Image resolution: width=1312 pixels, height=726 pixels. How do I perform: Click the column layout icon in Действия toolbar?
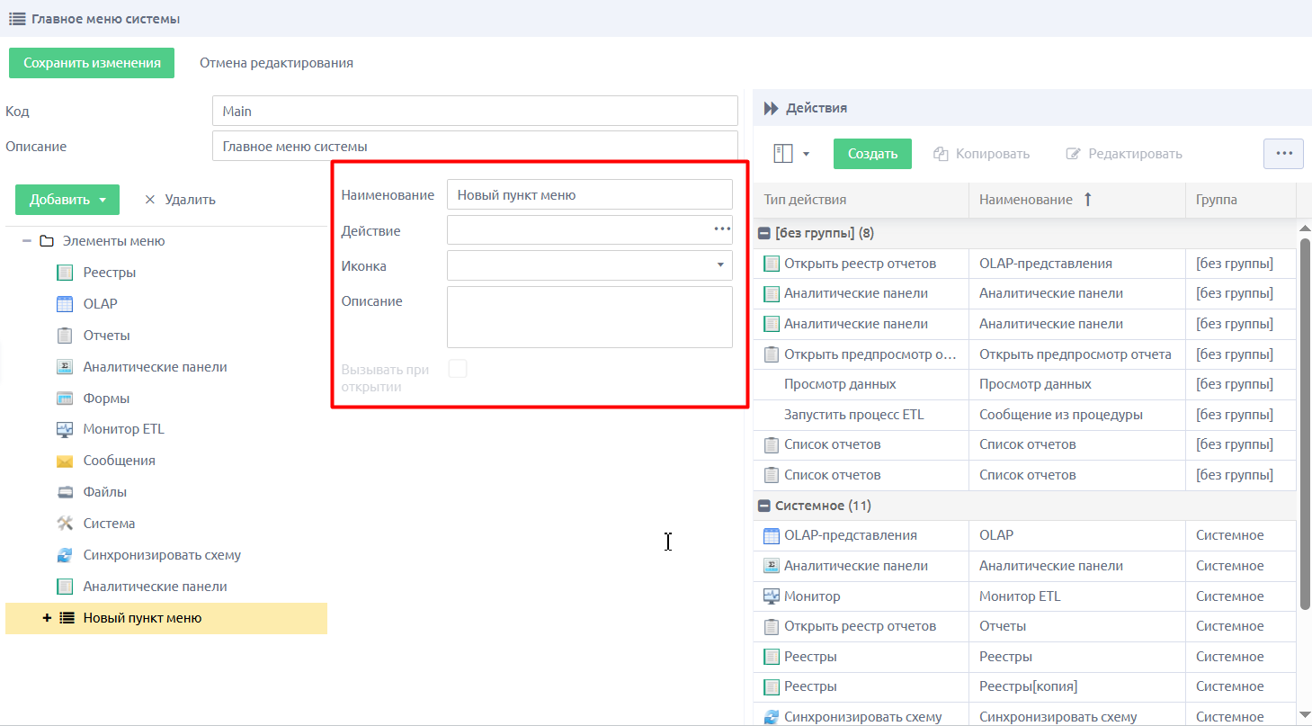click(x=782, y=154)
